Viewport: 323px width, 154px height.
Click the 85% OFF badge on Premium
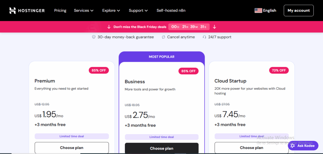(x=99, y=70)
